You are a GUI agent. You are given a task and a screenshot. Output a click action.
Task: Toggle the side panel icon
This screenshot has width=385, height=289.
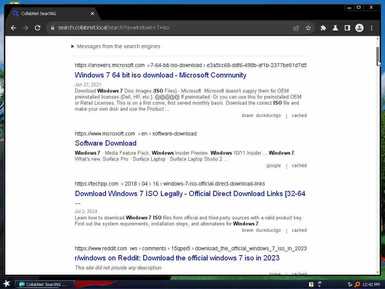[347, 28]
